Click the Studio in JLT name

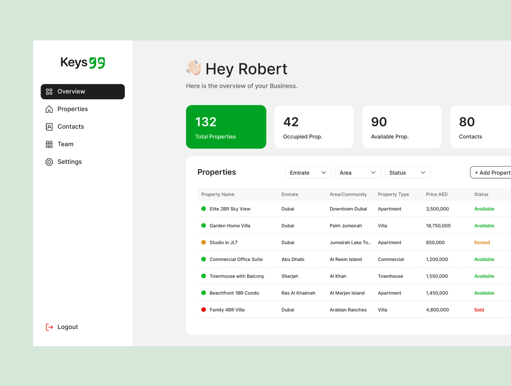pyautogui.click(x=223, y=242)
